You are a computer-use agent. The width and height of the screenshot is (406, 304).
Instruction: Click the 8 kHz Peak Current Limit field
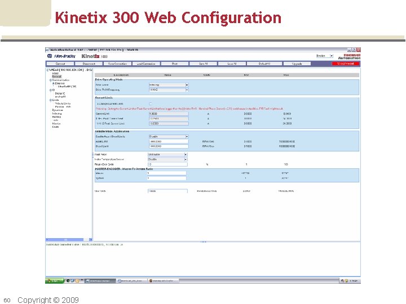(x=169, y=119)
